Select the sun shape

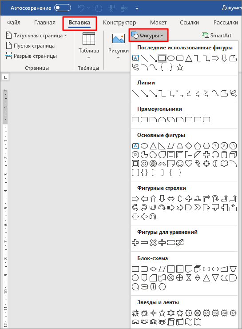206,164
